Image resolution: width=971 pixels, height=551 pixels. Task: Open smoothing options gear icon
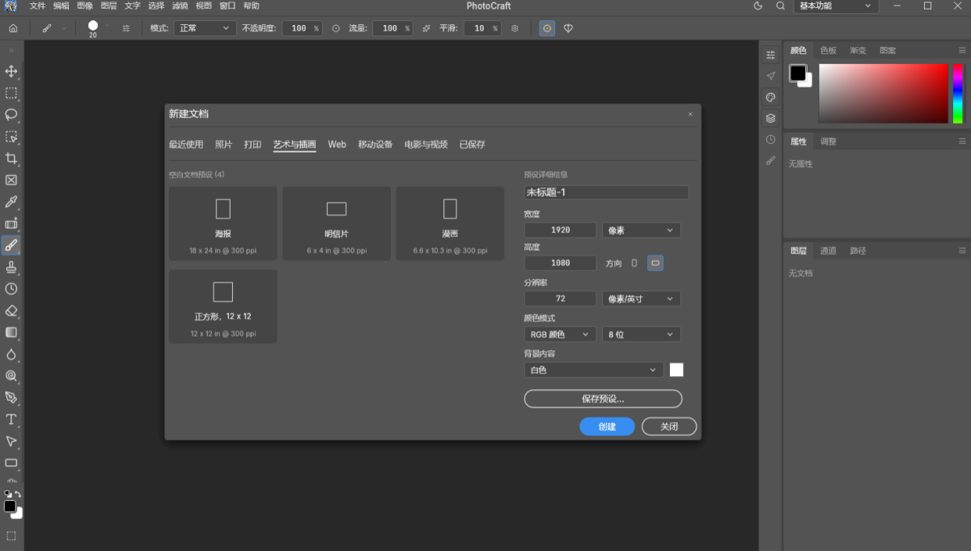[x=515, y=28]
